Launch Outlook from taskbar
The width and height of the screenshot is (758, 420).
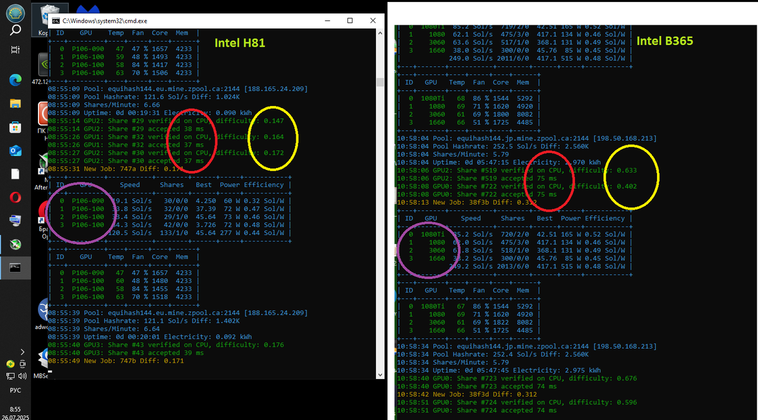pyautogui.click(x=15, y=150)
